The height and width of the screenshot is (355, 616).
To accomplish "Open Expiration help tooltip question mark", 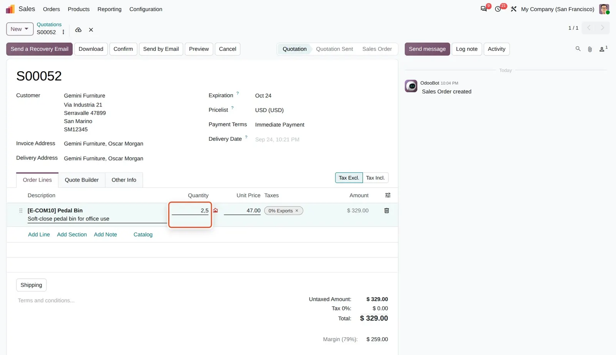I will click(x=238, y=93).
